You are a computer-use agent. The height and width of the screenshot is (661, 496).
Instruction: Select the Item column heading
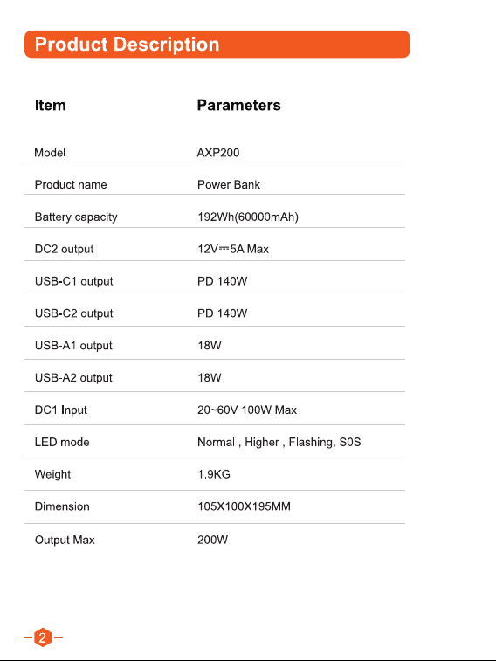50,105
